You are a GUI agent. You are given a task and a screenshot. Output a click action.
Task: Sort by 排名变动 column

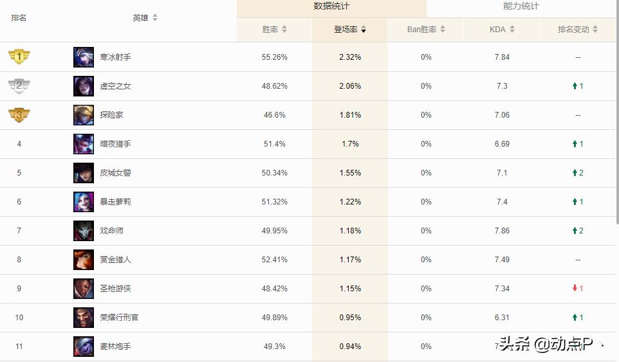coord(578,29)
